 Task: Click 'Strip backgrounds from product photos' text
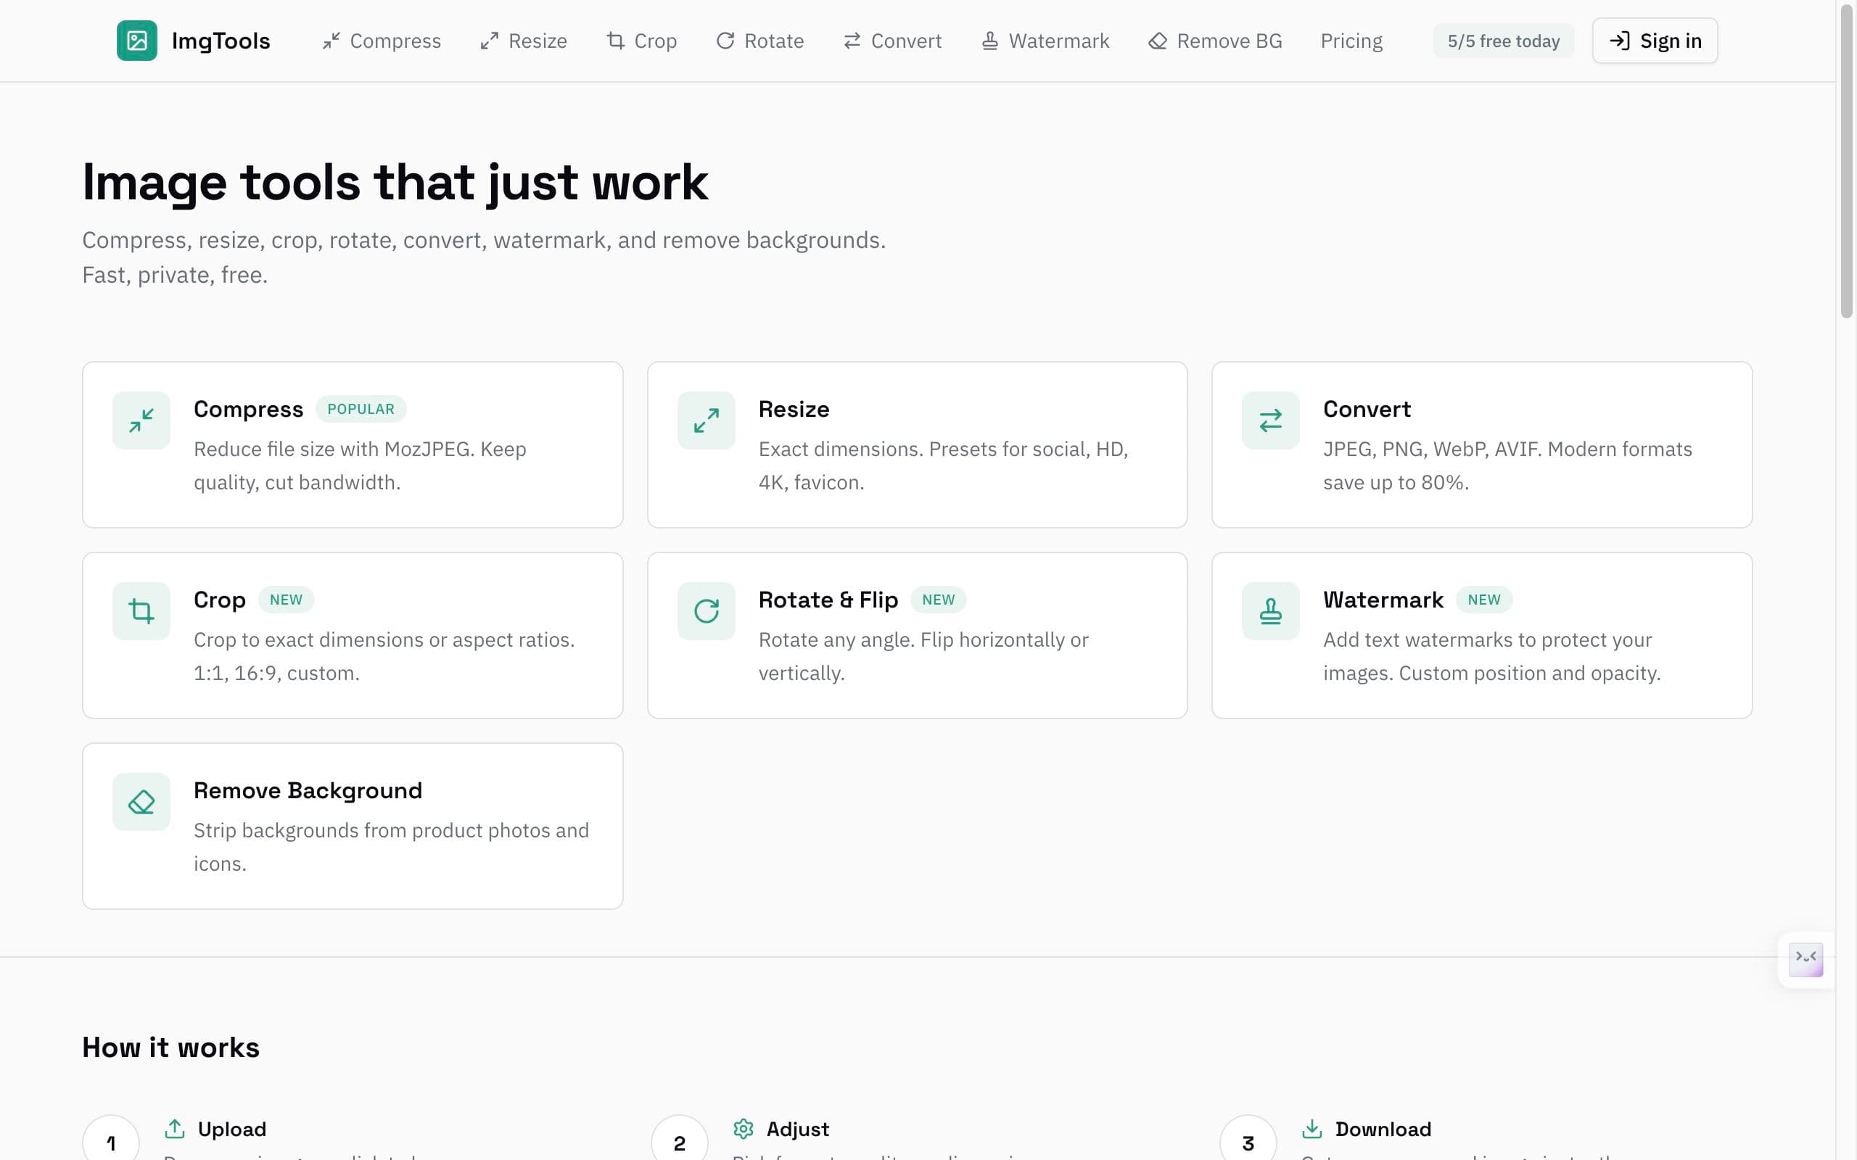click(392, 847)
